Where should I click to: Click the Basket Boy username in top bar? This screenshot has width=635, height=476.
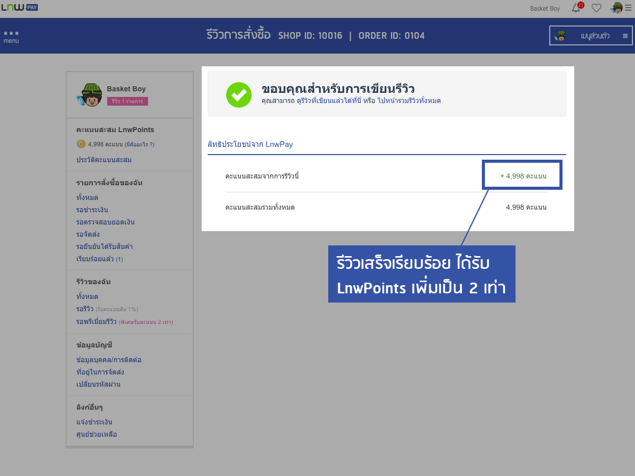[x=545, y=9]
